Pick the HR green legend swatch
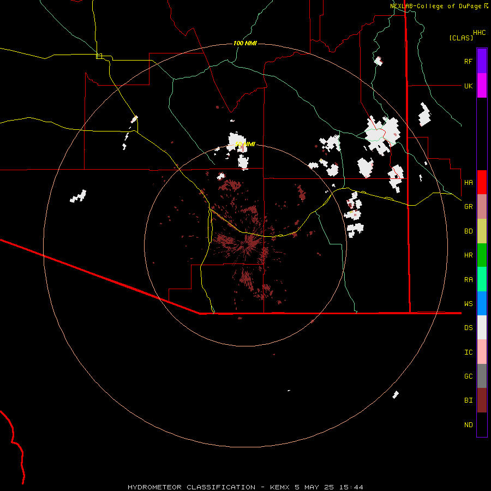The image size is (491, 491). [x=482, y=255]
